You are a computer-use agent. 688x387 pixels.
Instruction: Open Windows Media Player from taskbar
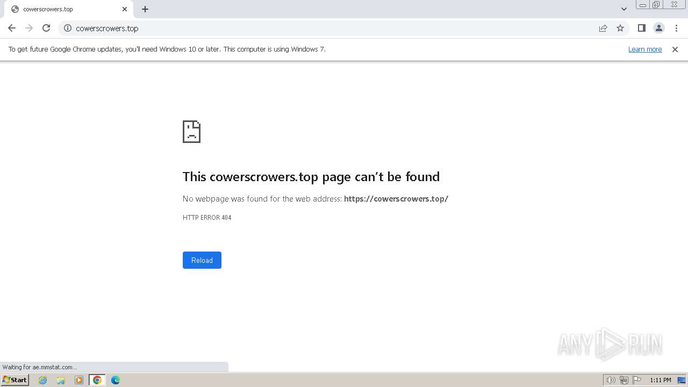79,380
